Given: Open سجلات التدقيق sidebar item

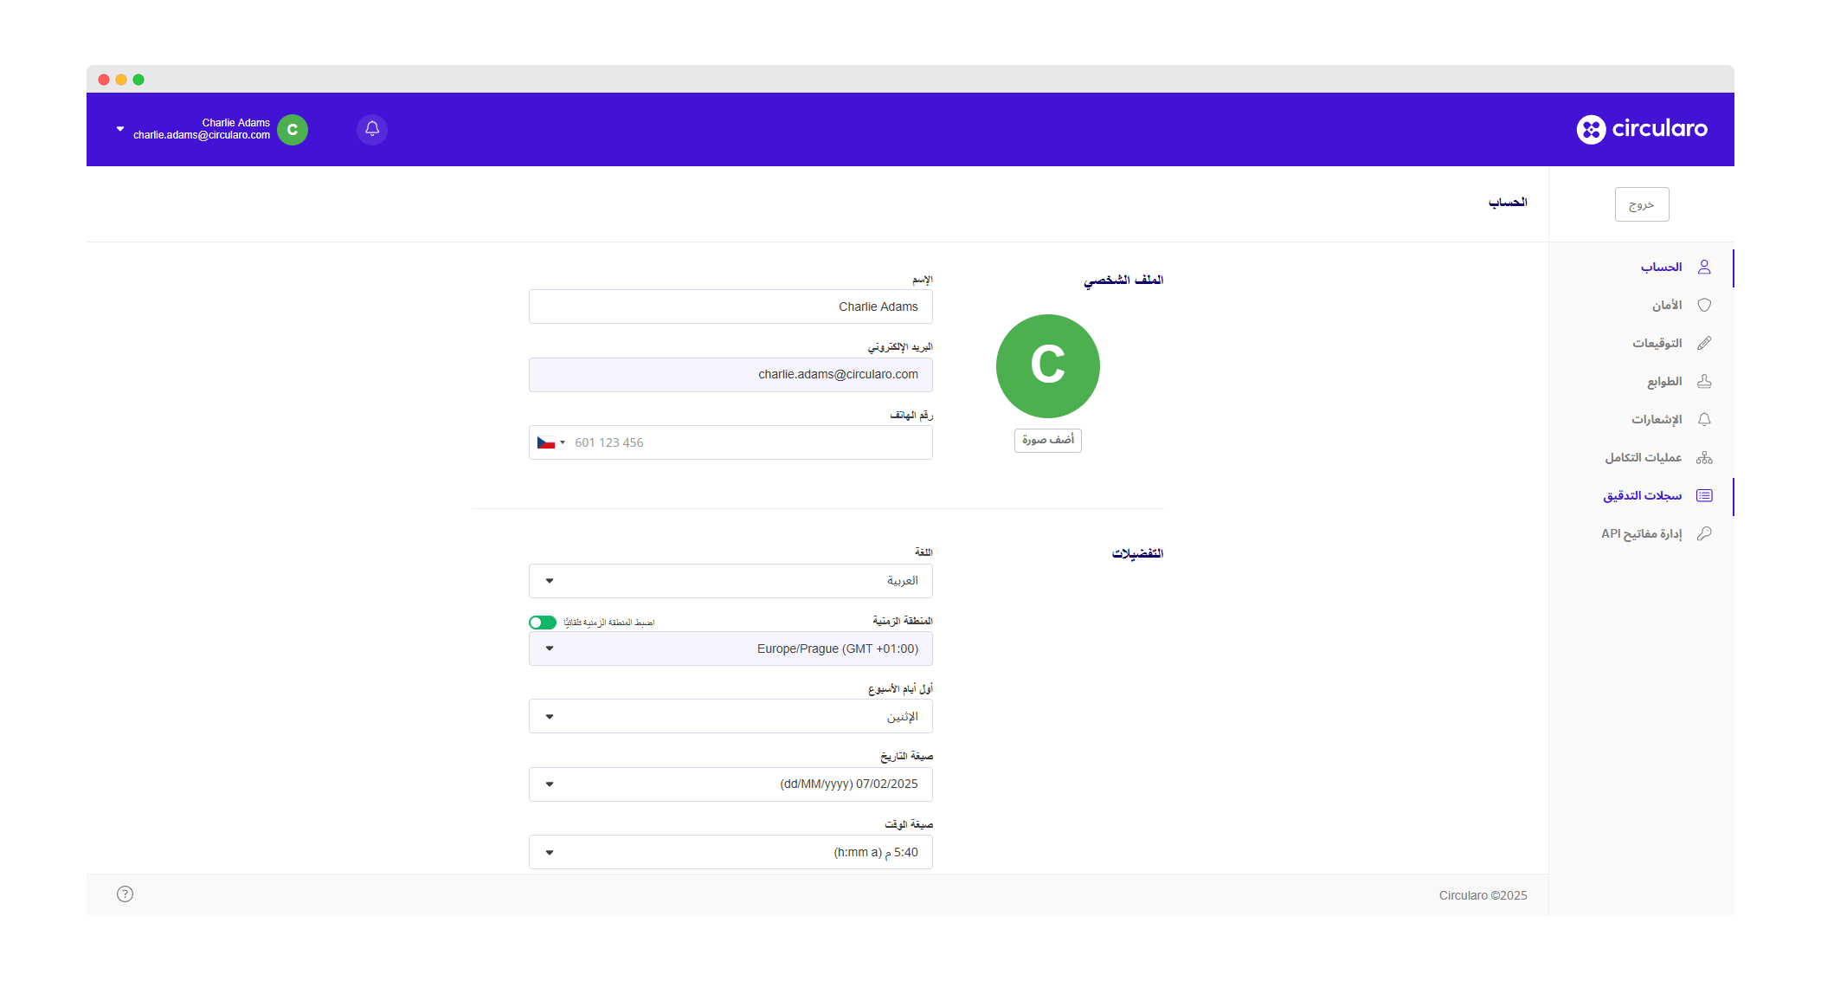Looking at the screenshot, I should point(1642,495).
